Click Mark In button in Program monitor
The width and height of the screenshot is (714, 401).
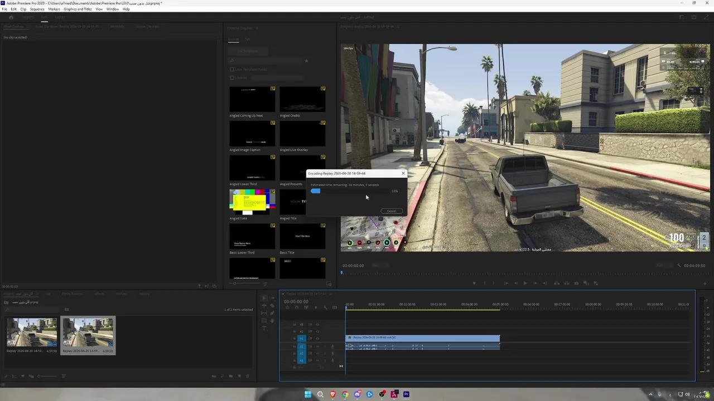click(484, 283)
